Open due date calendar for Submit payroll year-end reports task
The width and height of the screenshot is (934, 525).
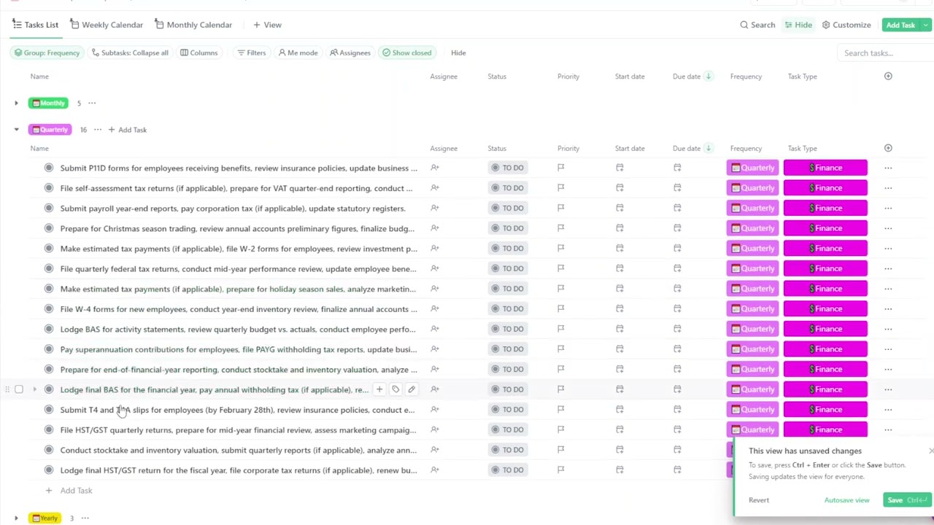[x=677, y=209]
